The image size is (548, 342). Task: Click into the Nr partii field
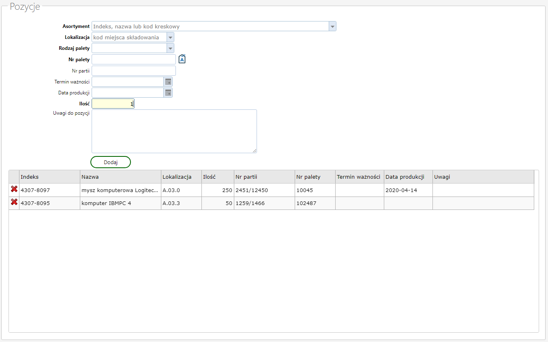(134, 71)
